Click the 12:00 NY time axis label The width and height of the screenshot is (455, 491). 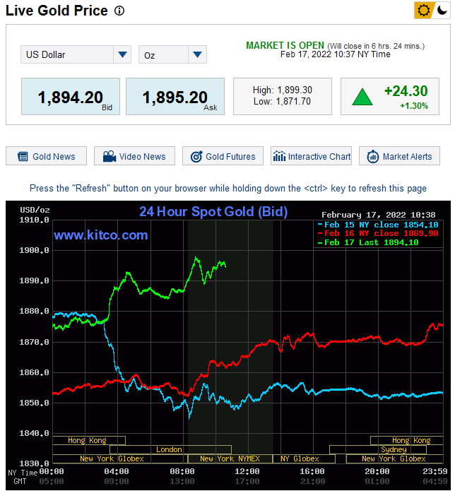tap(247, 472)
